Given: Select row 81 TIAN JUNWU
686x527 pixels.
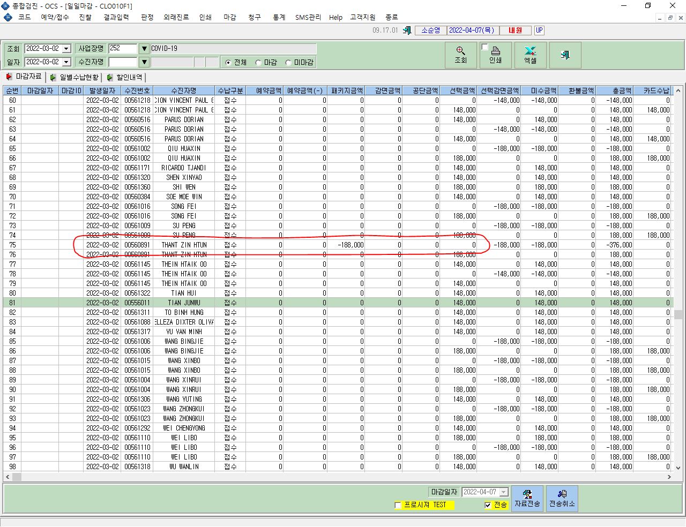Looking at the screenshot, I should (338, 303).
